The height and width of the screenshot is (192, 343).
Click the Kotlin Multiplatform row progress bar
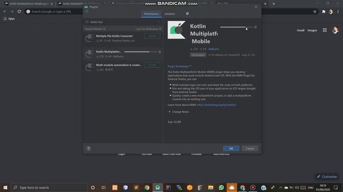140,52
